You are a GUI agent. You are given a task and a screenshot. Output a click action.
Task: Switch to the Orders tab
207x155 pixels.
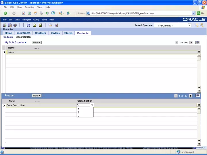55,33
